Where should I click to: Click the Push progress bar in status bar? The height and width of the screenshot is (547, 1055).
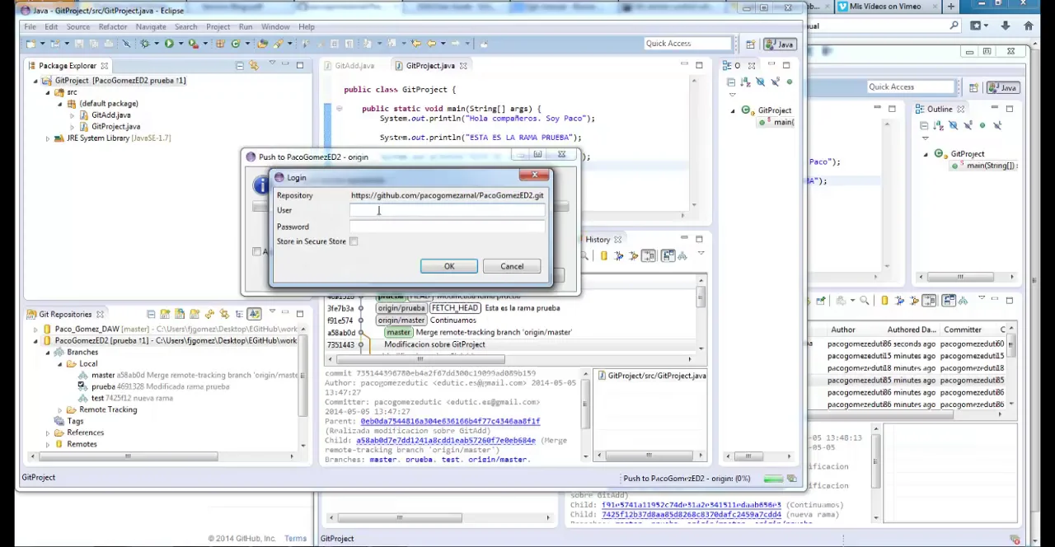(773, 479)
